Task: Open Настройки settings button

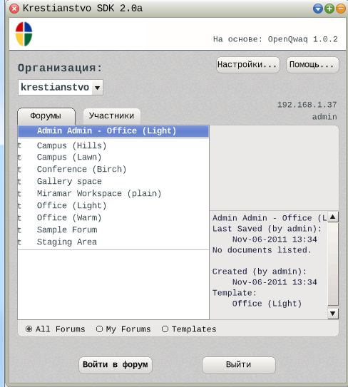Action: point(247,65)
